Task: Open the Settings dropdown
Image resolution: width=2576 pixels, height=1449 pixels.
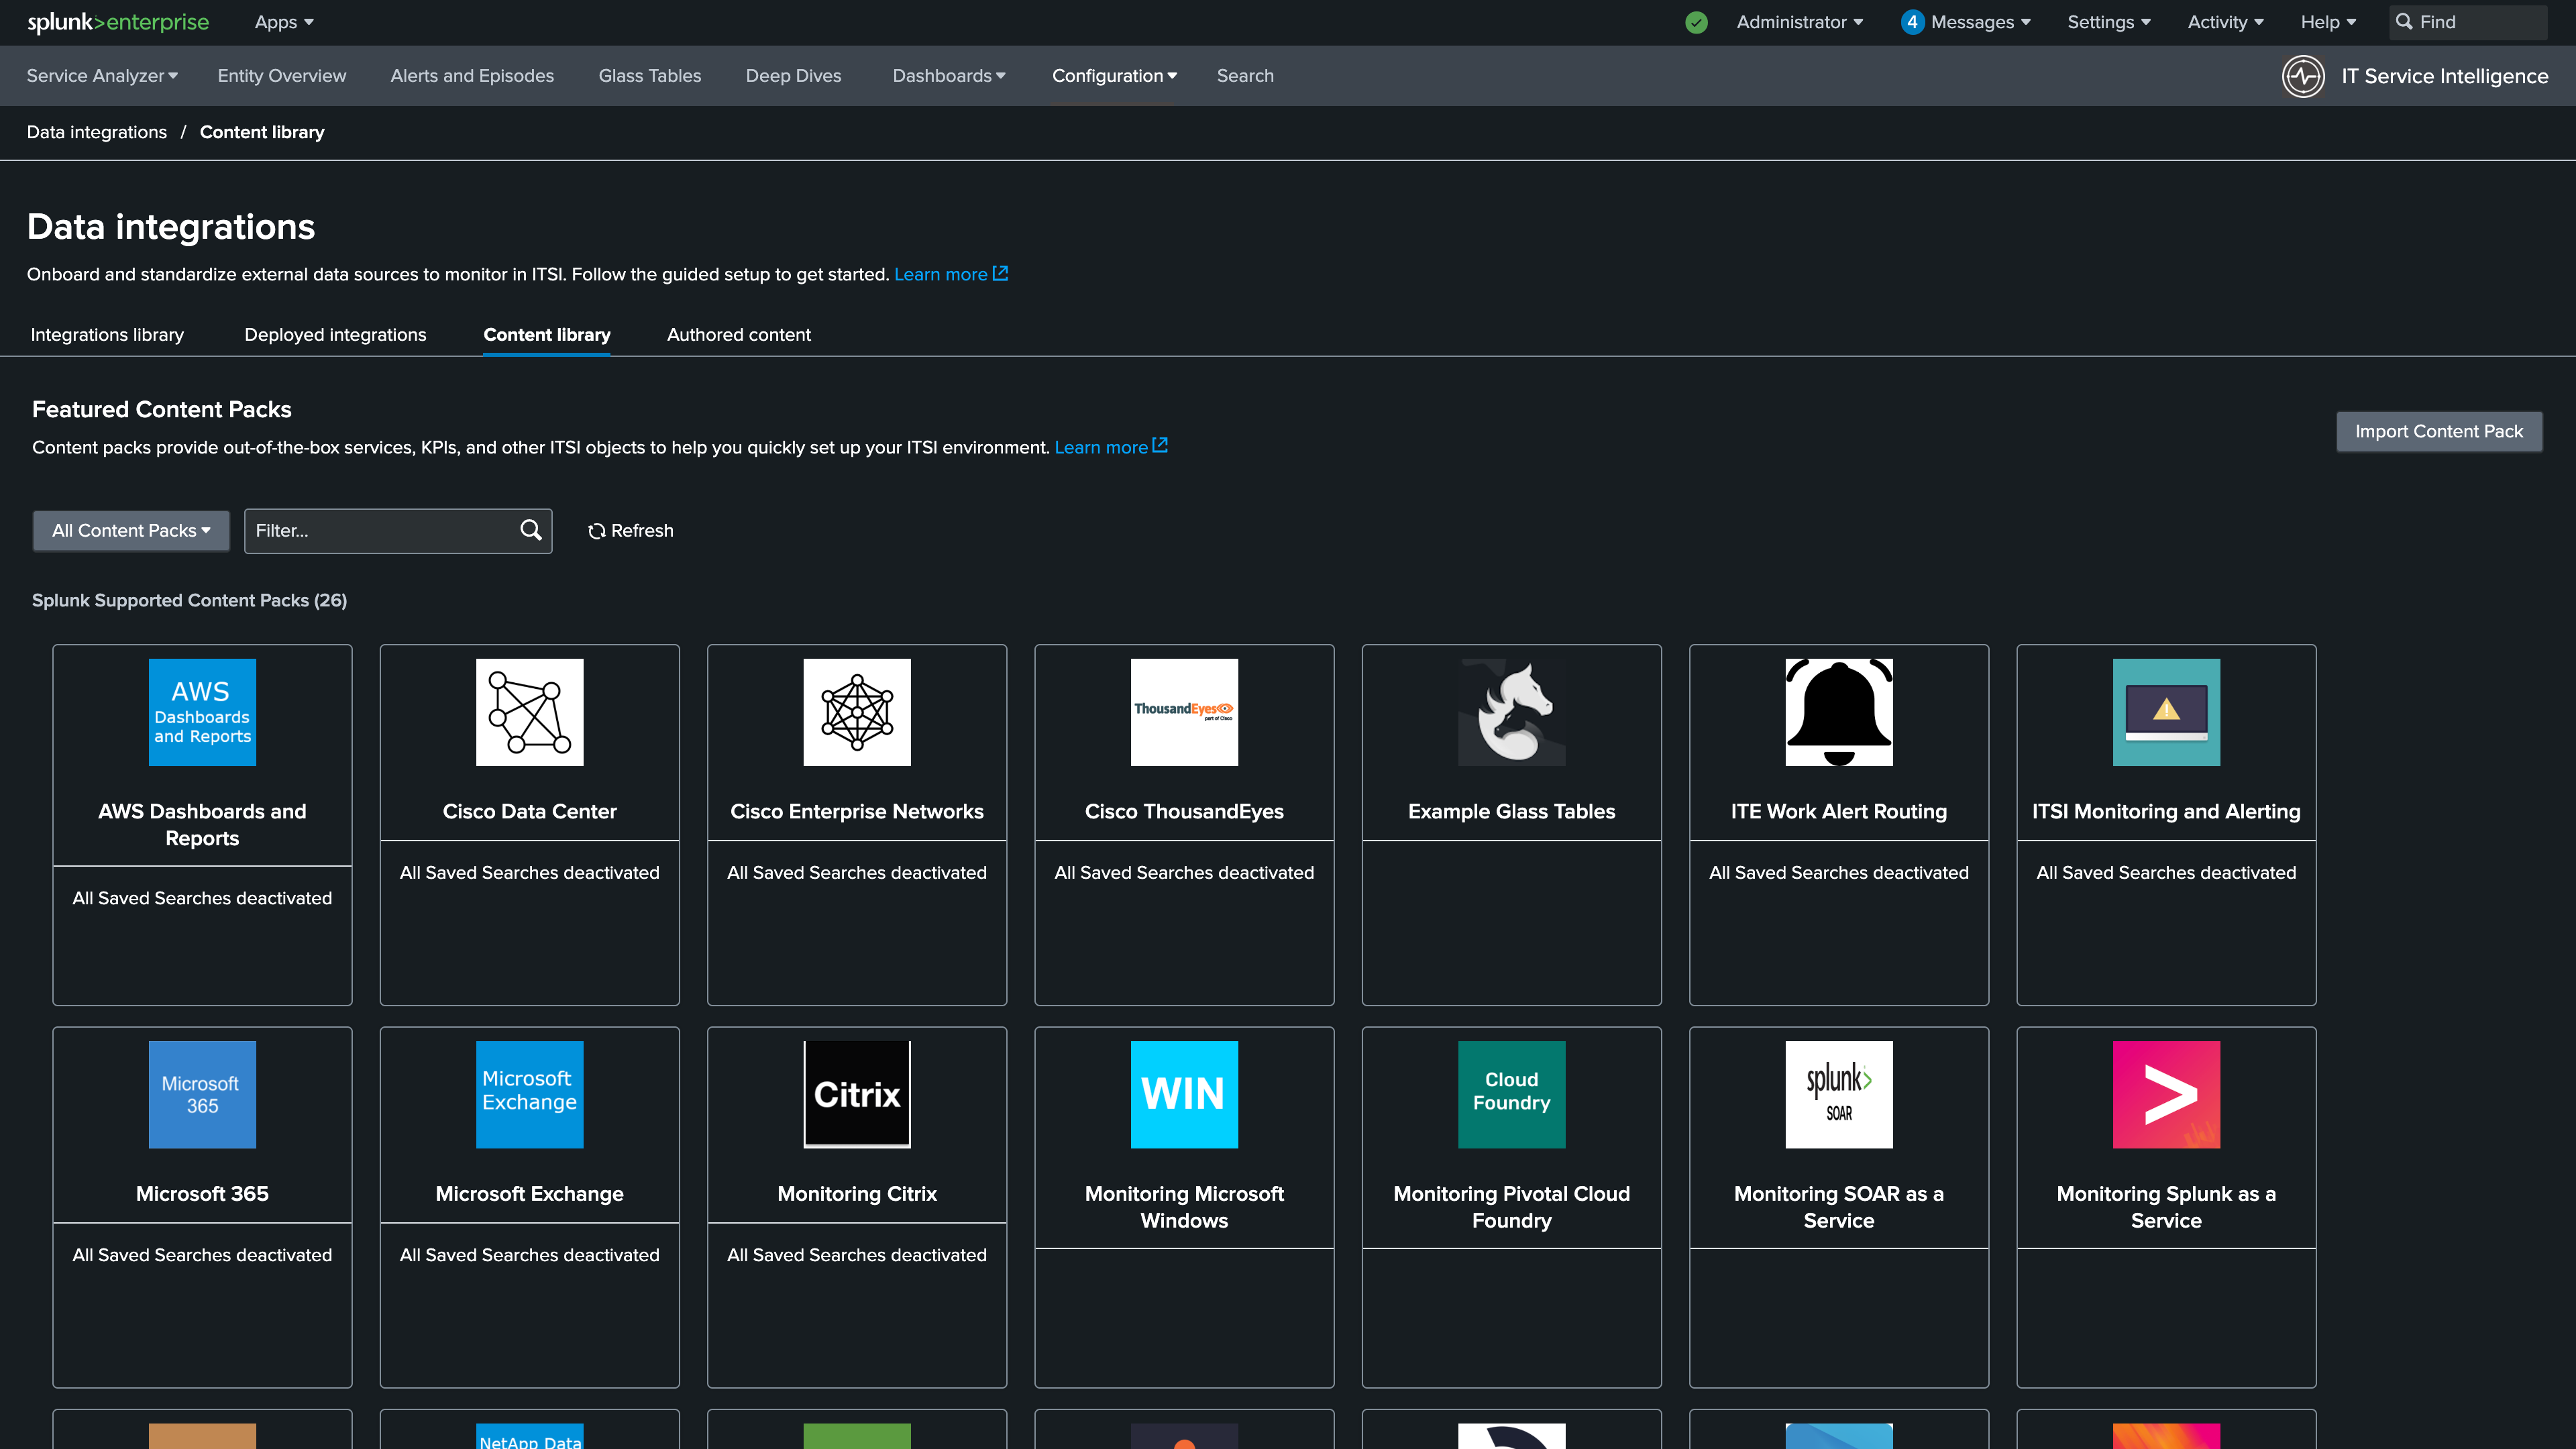Action: pos(2108,22)
